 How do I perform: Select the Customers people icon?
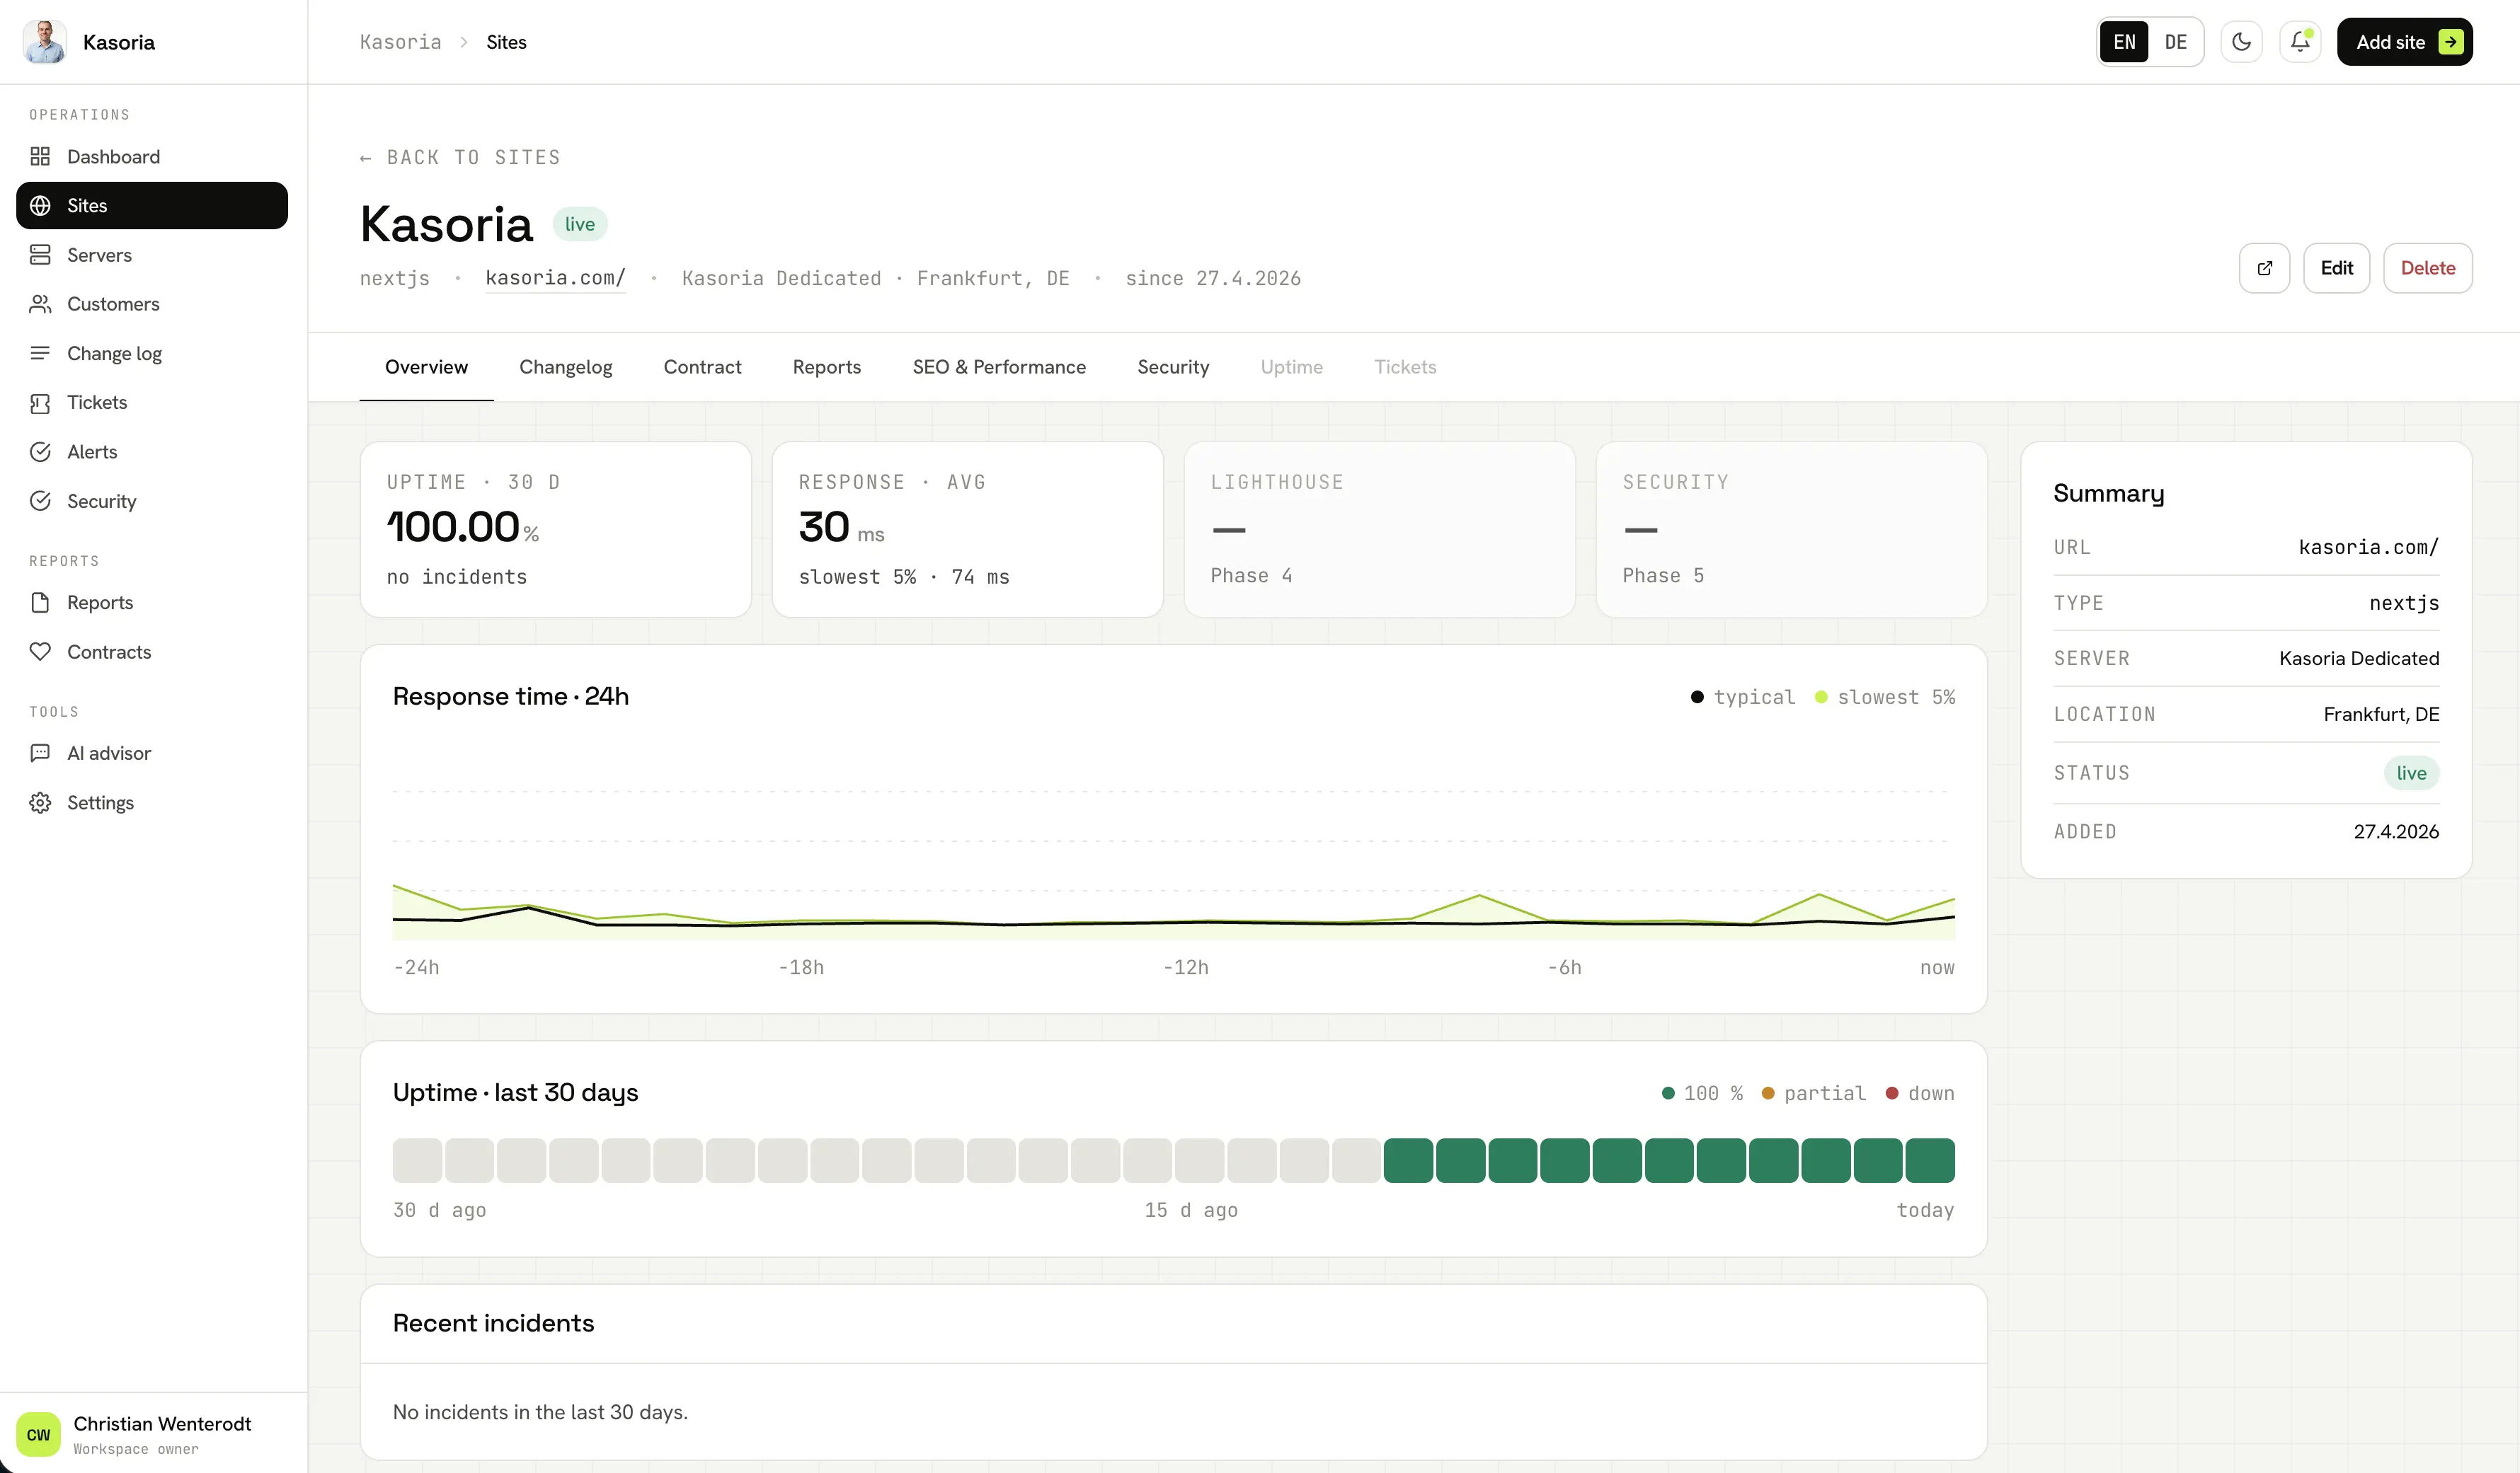click(x=40, y=304)
